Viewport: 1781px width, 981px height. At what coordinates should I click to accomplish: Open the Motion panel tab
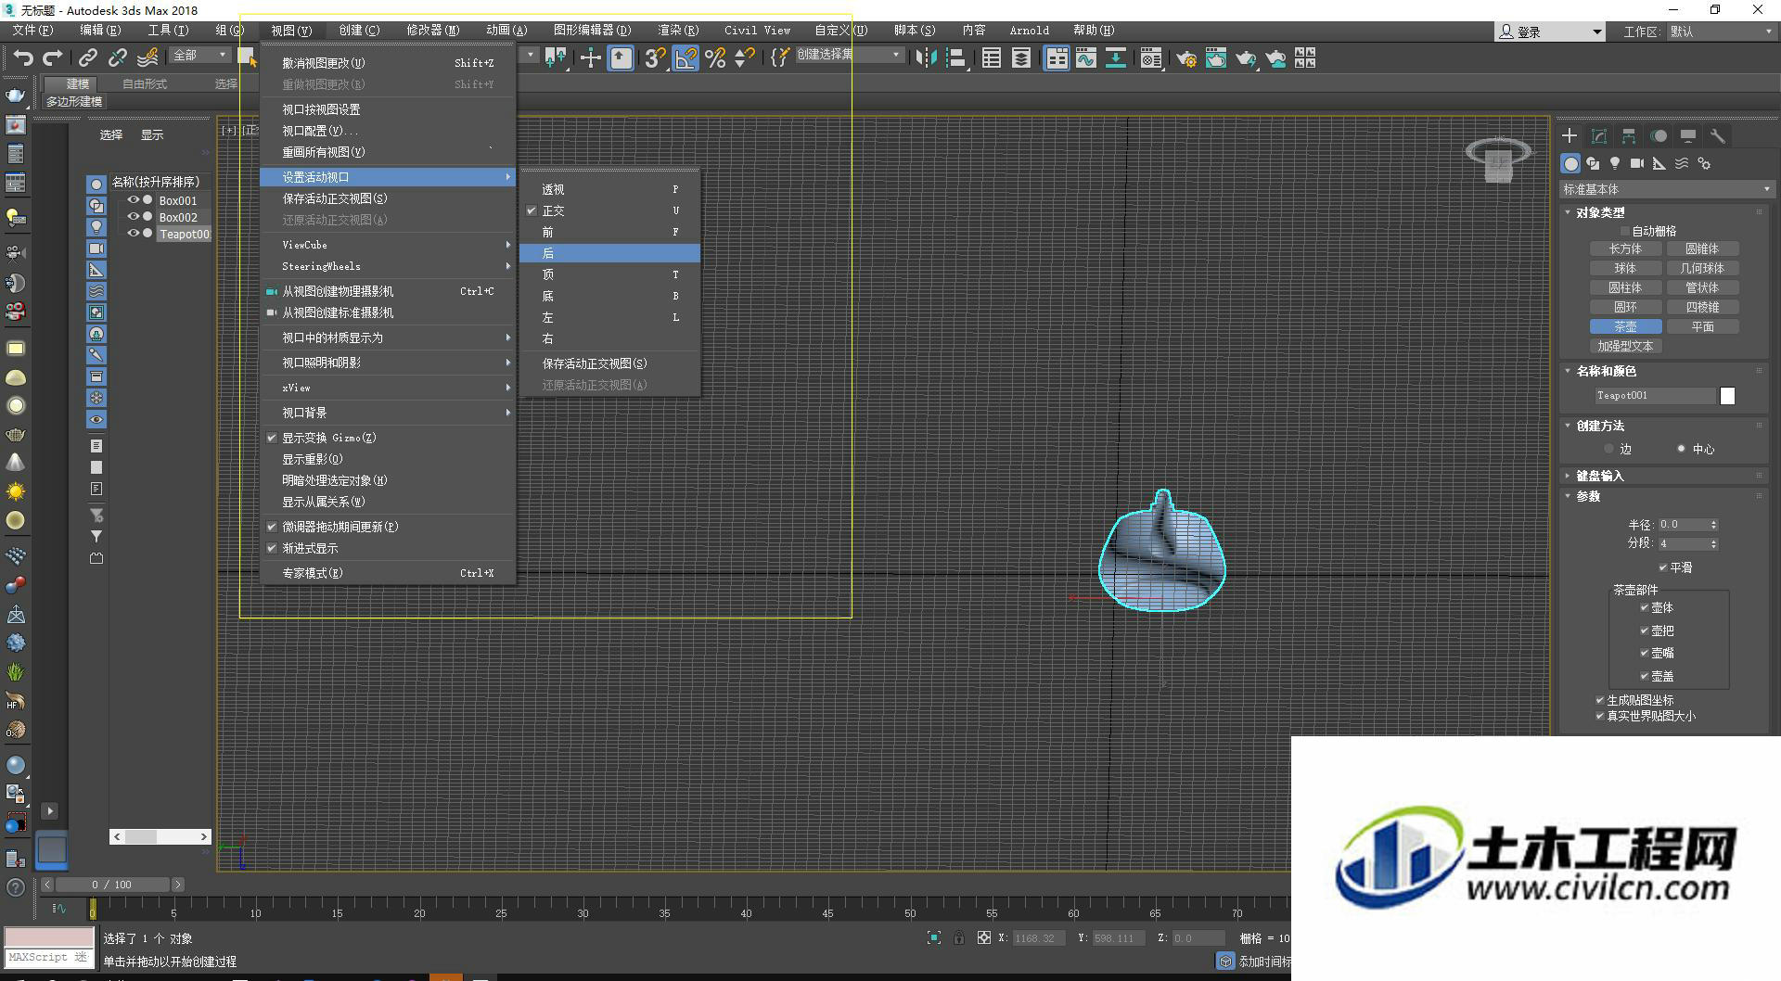pos(1659,135)
